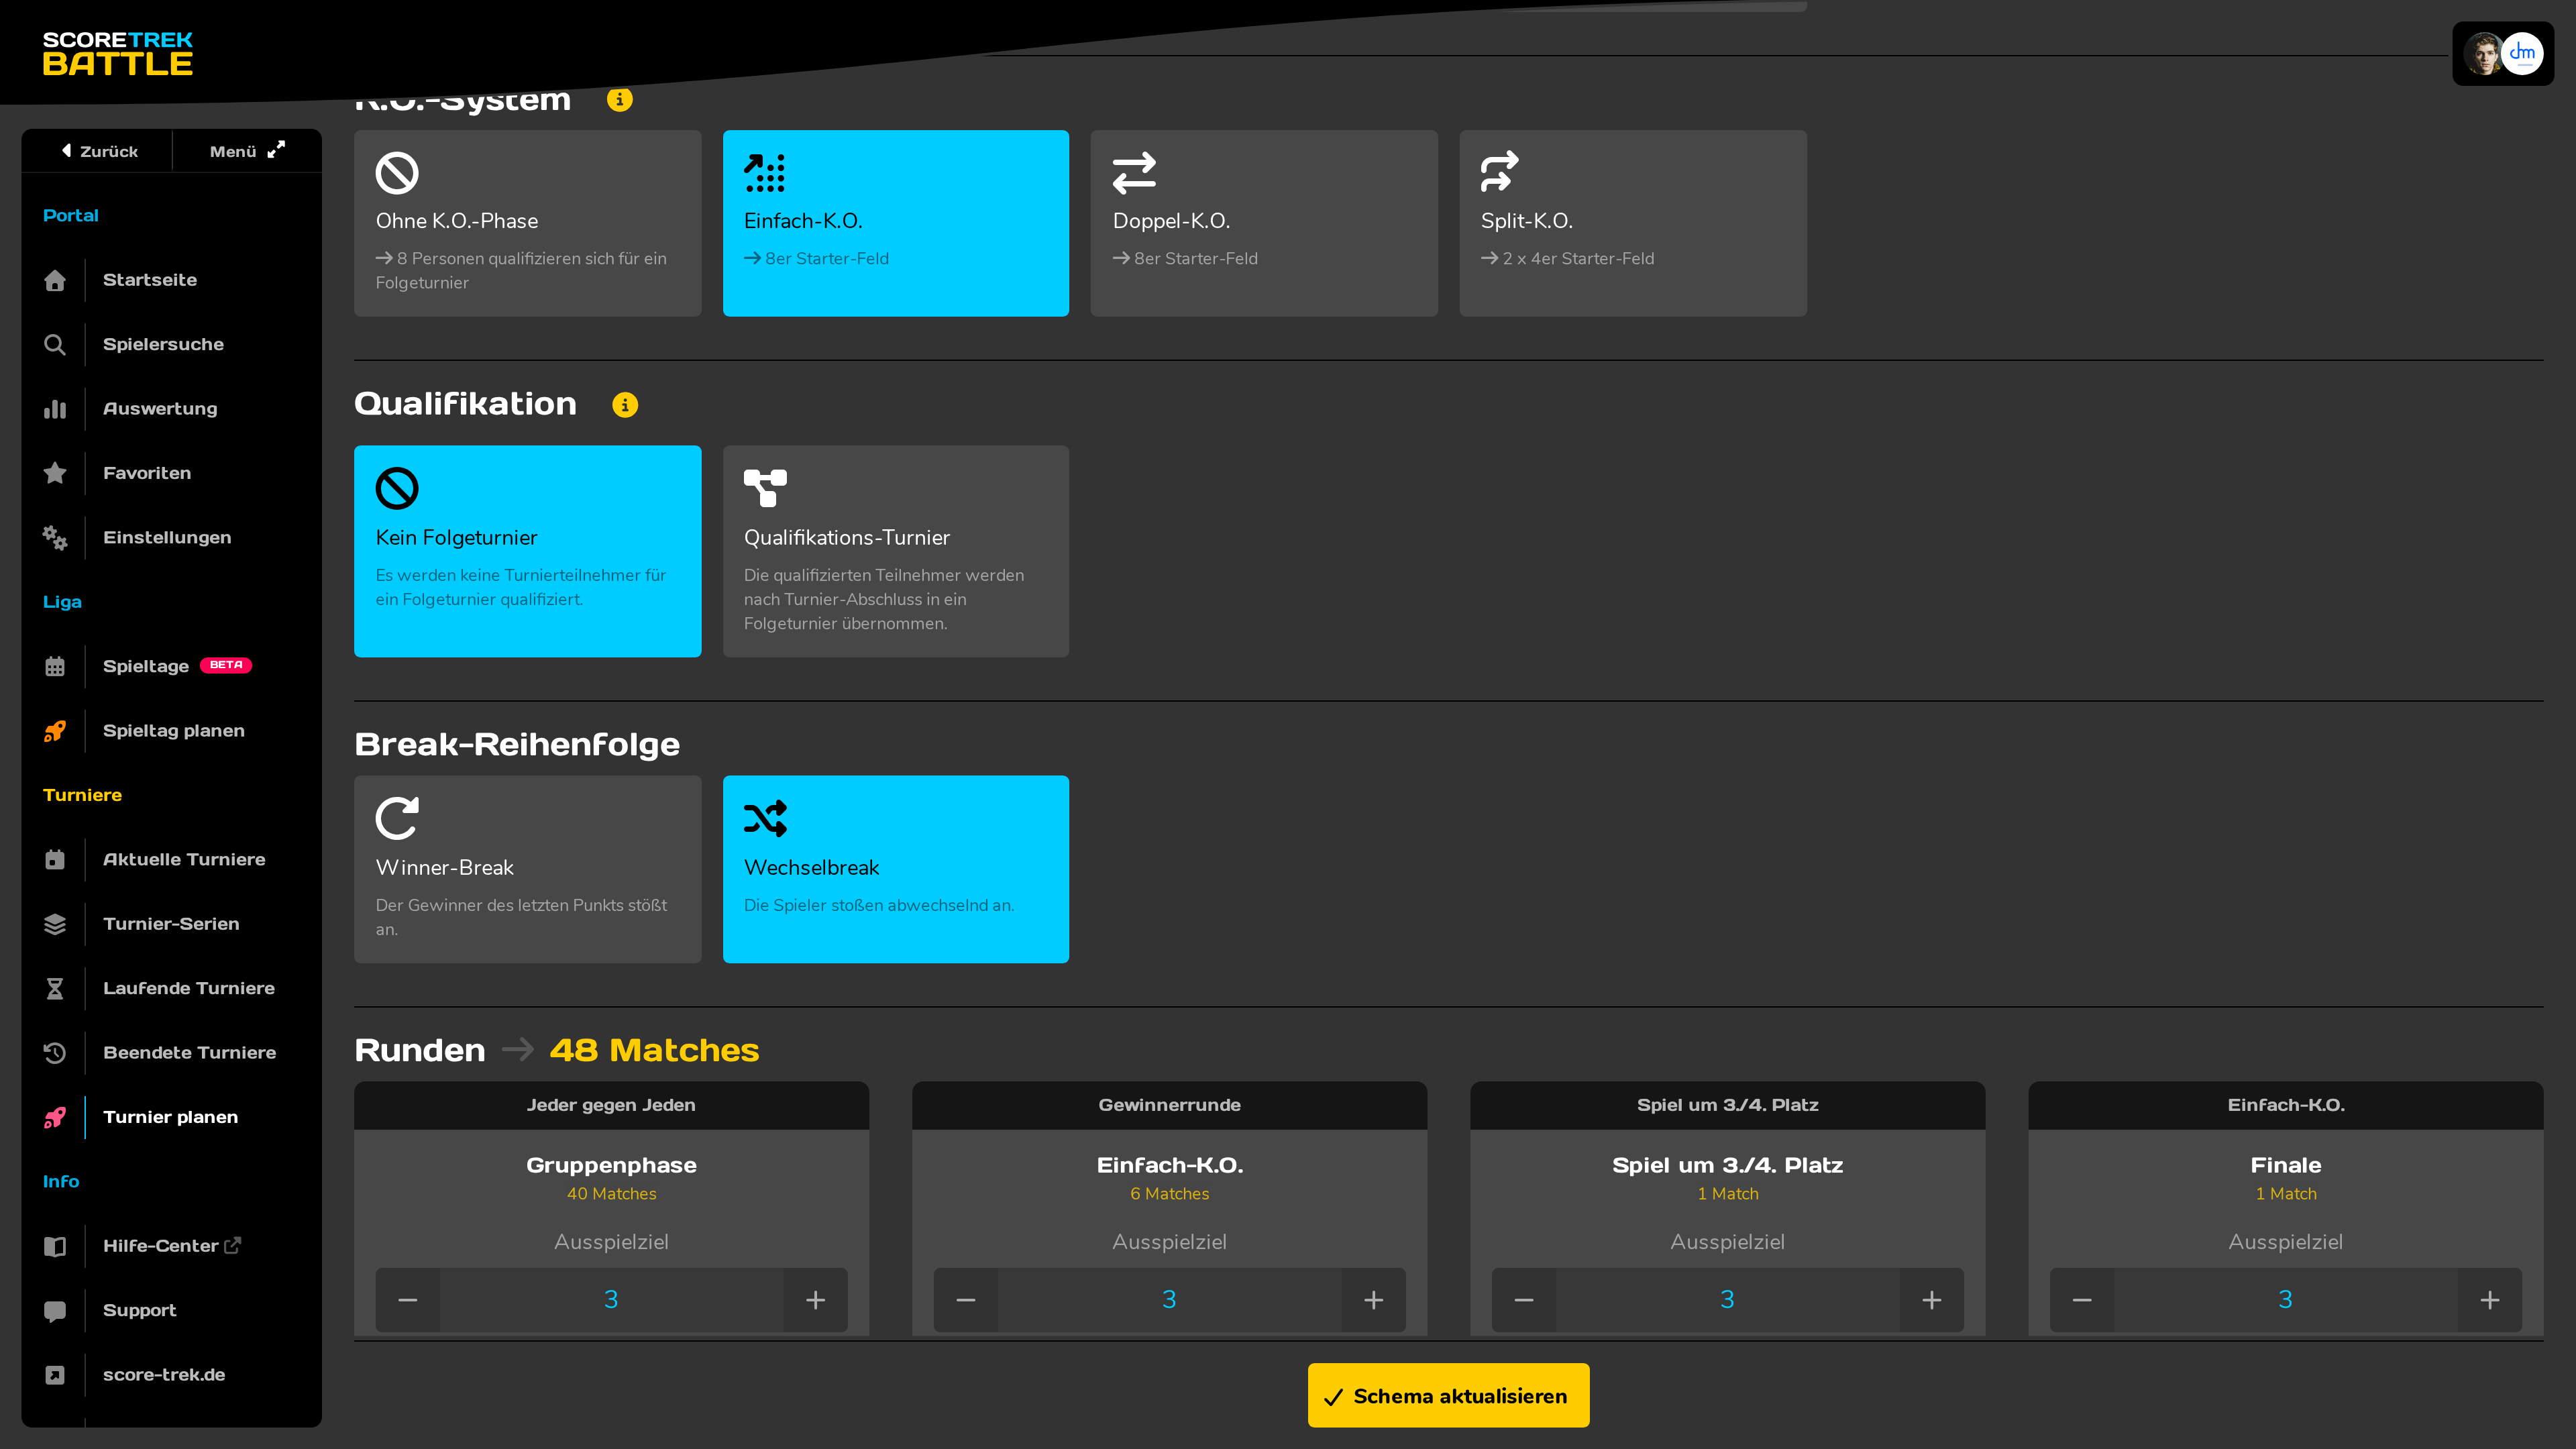
Task: Click the Einstellungen gears icon
Action: pyautogui.click(x=55, y=538)
